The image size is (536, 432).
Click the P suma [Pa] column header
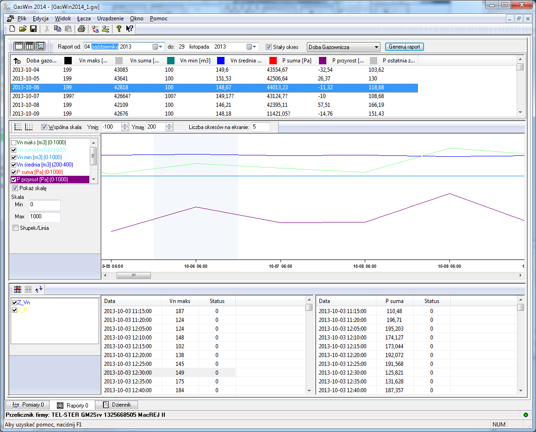tap(290, 61)
